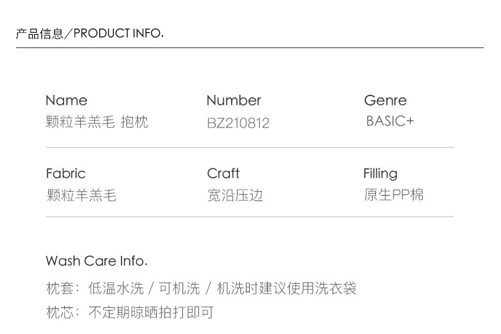
Task: Click the Craft field label
Action: [x=223, y=174]
